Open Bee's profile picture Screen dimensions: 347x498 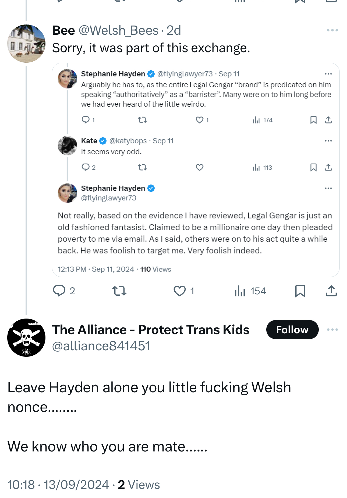(26, 44)
